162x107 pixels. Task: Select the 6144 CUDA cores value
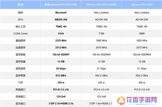pyautogui.click(x=61, y=33)
